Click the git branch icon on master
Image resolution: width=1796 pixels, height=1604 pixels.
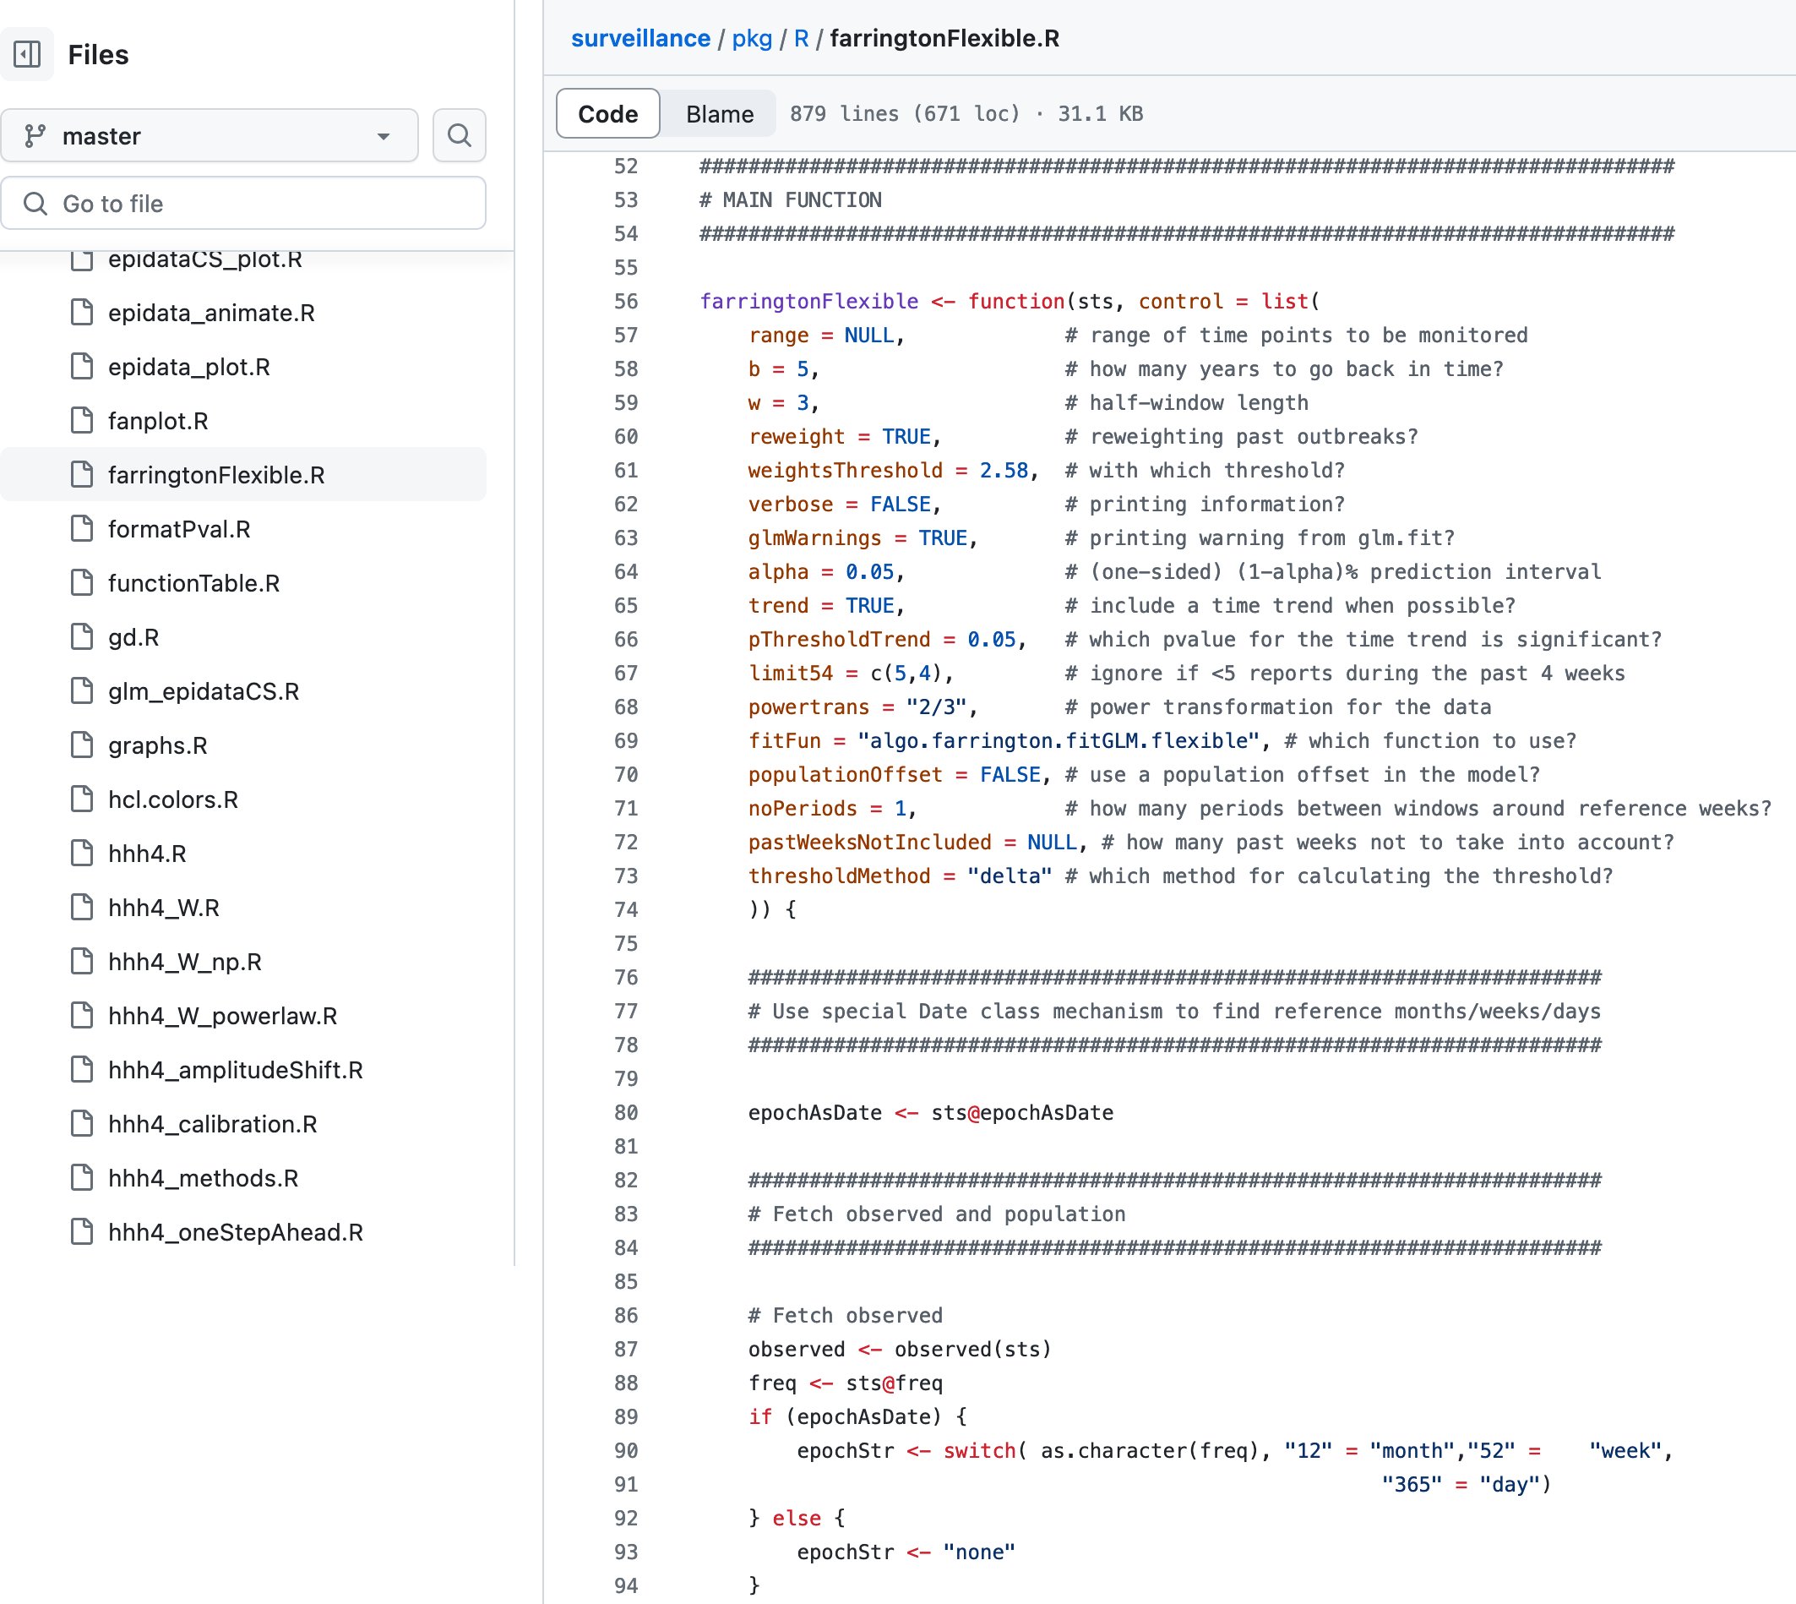(x=35, y=136)
